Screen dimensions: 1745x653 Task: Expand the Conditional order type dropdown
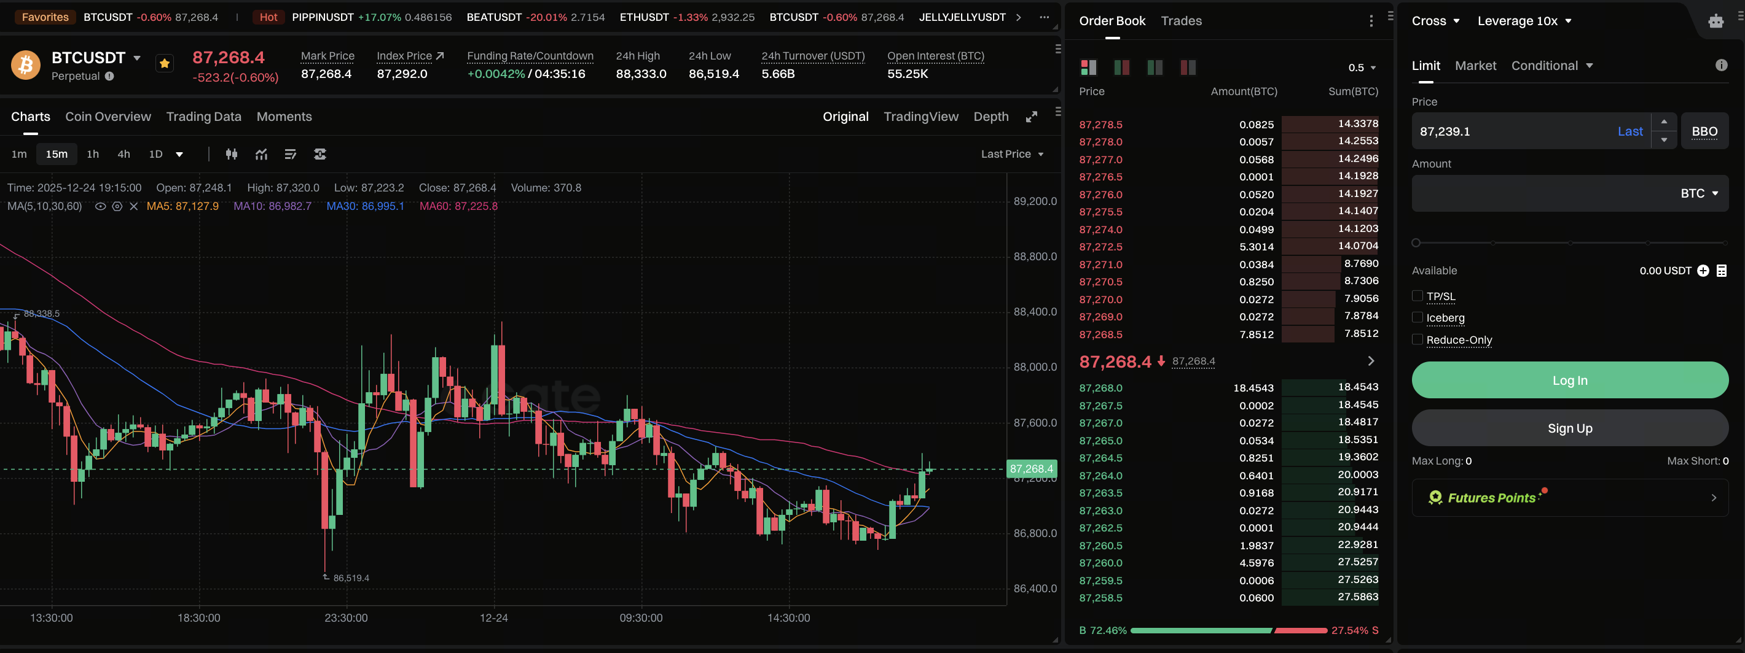tap(1552, 66)
